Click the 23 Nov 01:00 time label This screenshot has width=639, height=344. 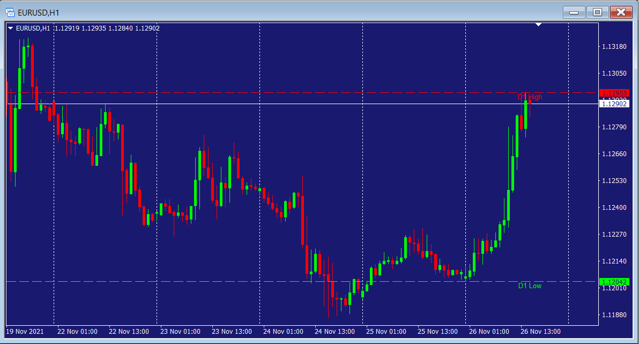(x=180, y=332)
